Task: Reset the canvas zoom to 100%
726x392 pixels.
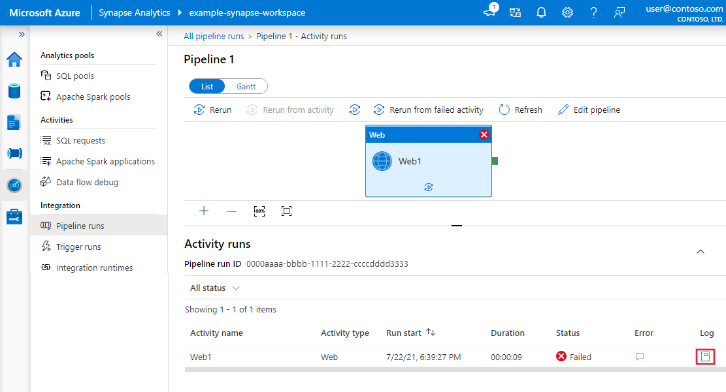Action: (259, 211)
